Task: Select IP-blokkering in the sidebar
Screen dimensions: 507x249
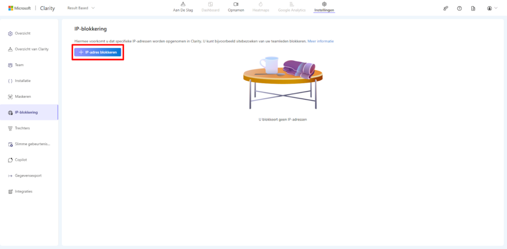Action: pyautogui.click(x=29, y=112)
